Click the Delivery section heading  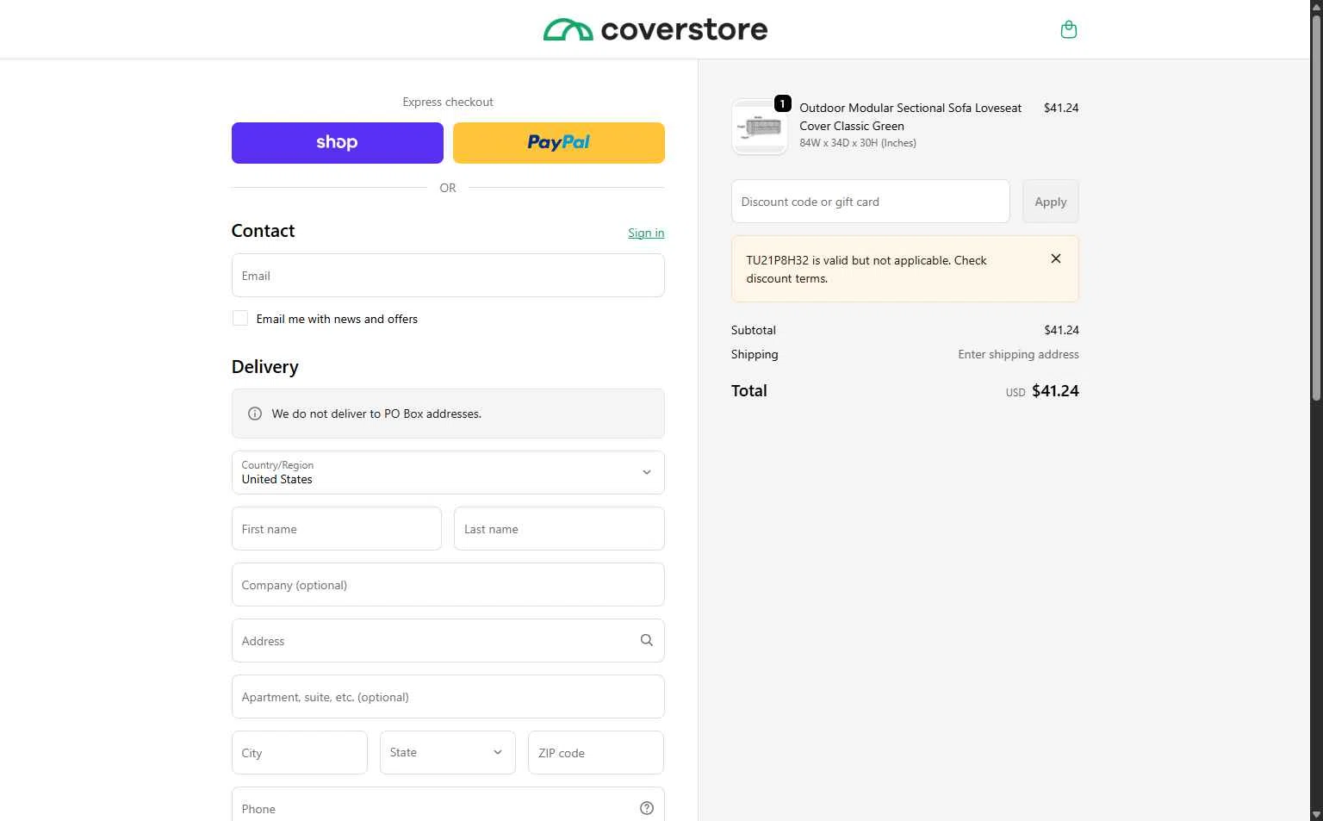point(265,367)
